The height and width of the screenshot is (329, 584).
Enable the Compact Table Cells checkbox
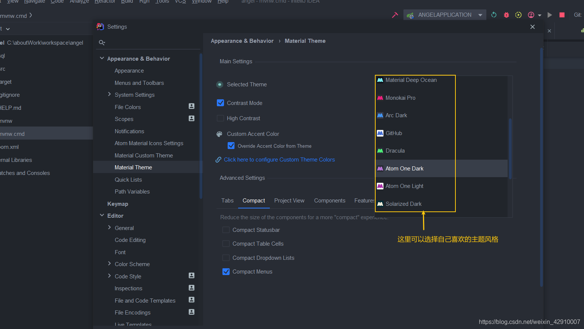(226, 243)
